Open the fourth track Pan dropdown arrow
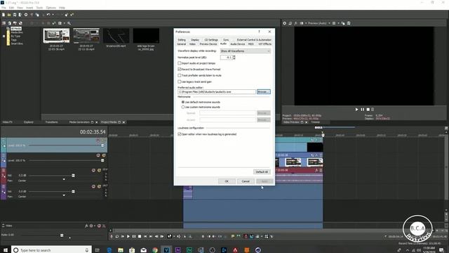 pos(64,195)
